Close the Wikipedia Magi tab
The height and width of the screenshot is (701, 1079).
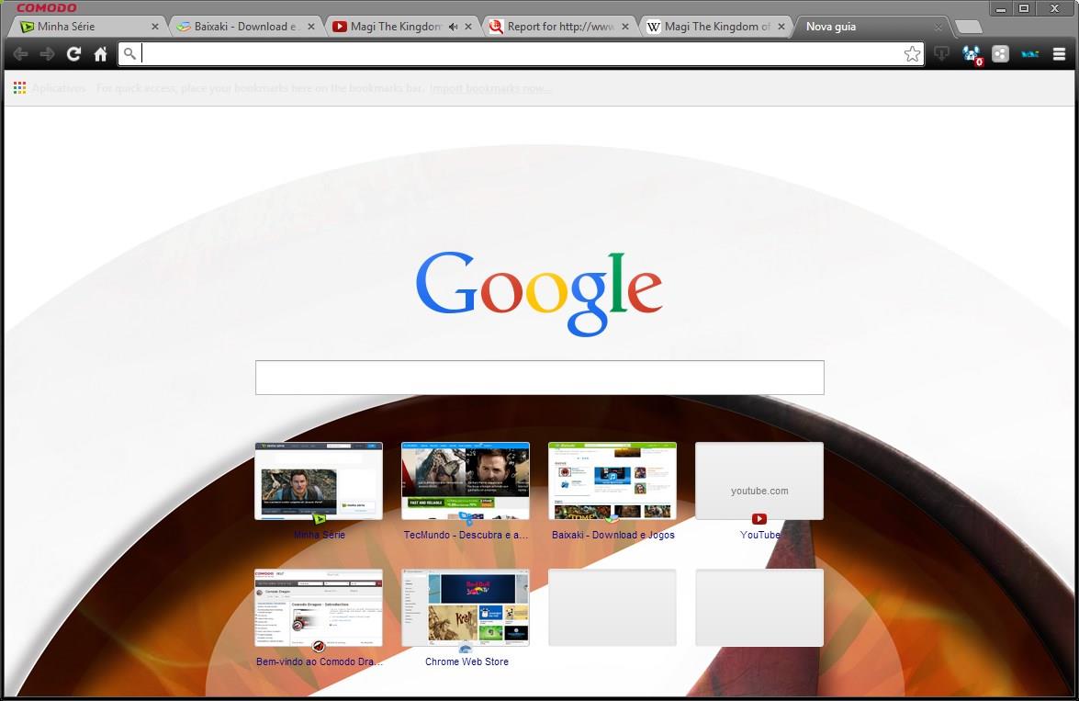pos(781,27)
